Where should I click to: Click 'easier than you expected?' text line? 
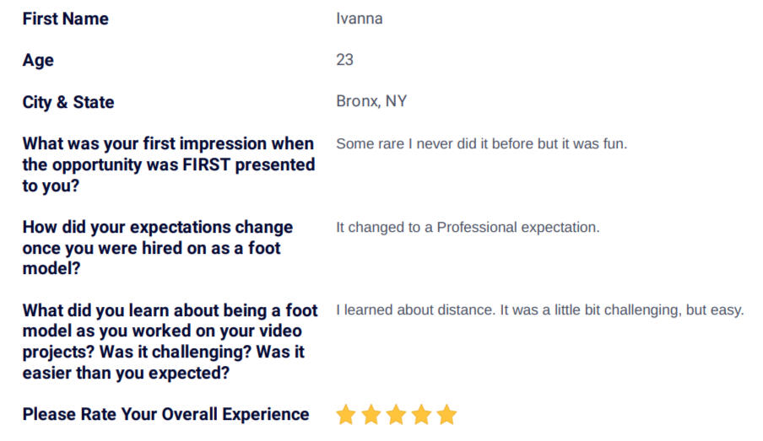(126, 373)
